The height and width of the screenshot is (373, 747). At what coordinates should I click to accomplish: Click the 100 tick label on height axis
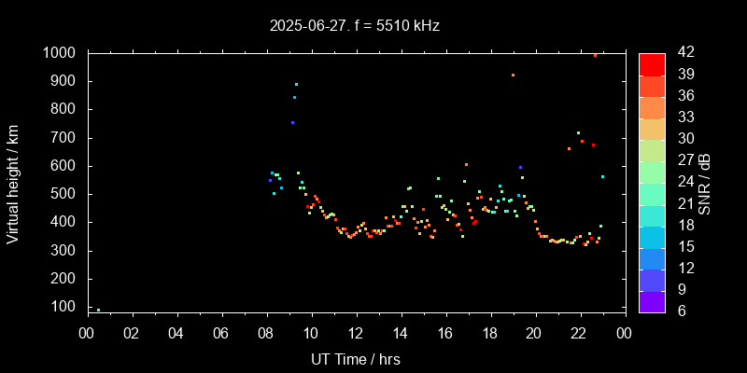click(x=63, y=307)
